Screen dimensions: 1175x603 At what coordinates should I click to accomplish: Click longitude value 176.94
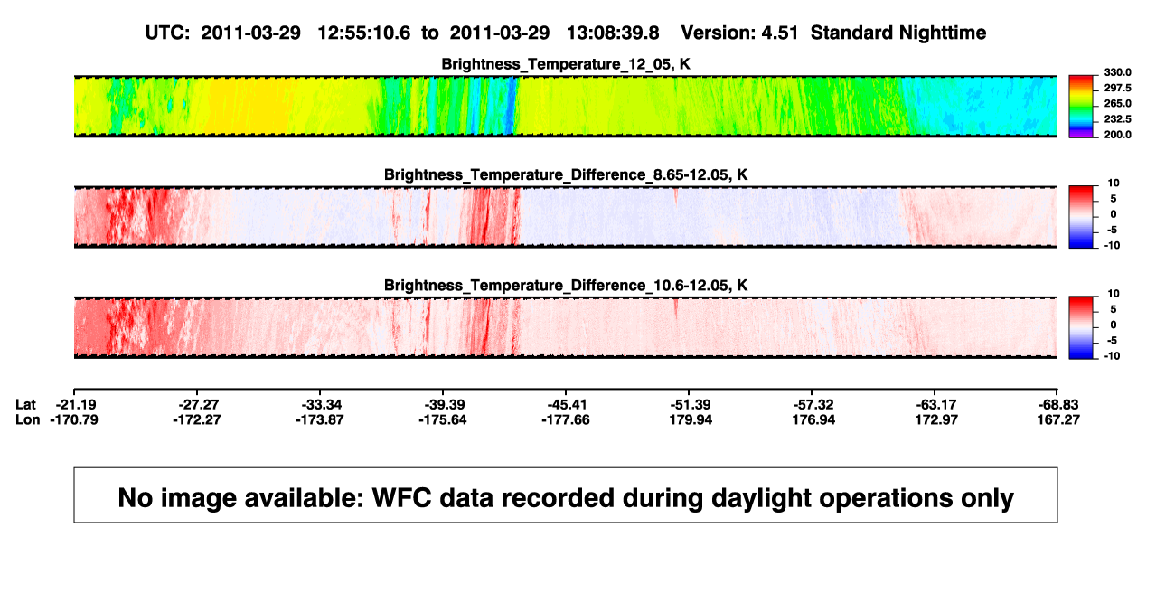pos(814,419)
